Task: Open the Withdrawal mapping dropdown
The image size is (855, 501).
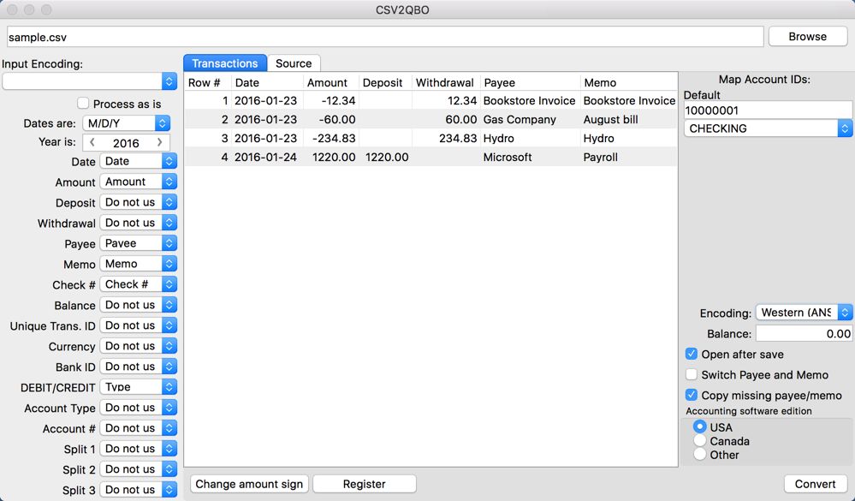Action: tap(139, 223)
